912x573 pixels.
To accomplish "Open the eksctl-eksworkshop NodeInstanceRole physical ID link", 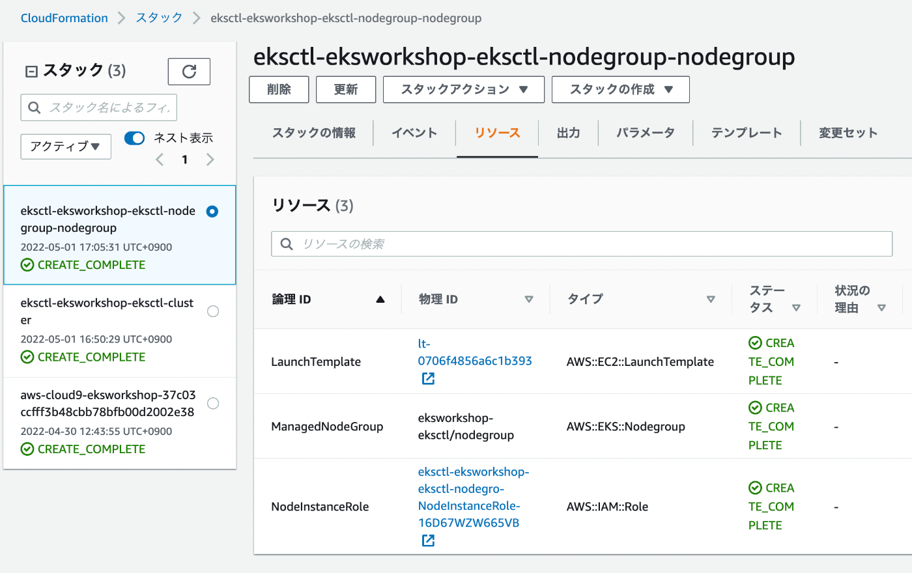I will click(x=474, y=497).
